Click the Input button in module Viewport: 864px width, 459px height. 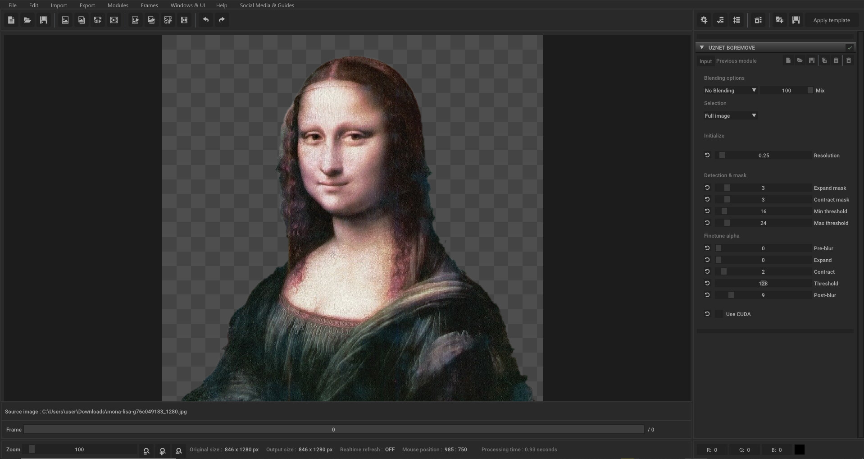point(705,61)
